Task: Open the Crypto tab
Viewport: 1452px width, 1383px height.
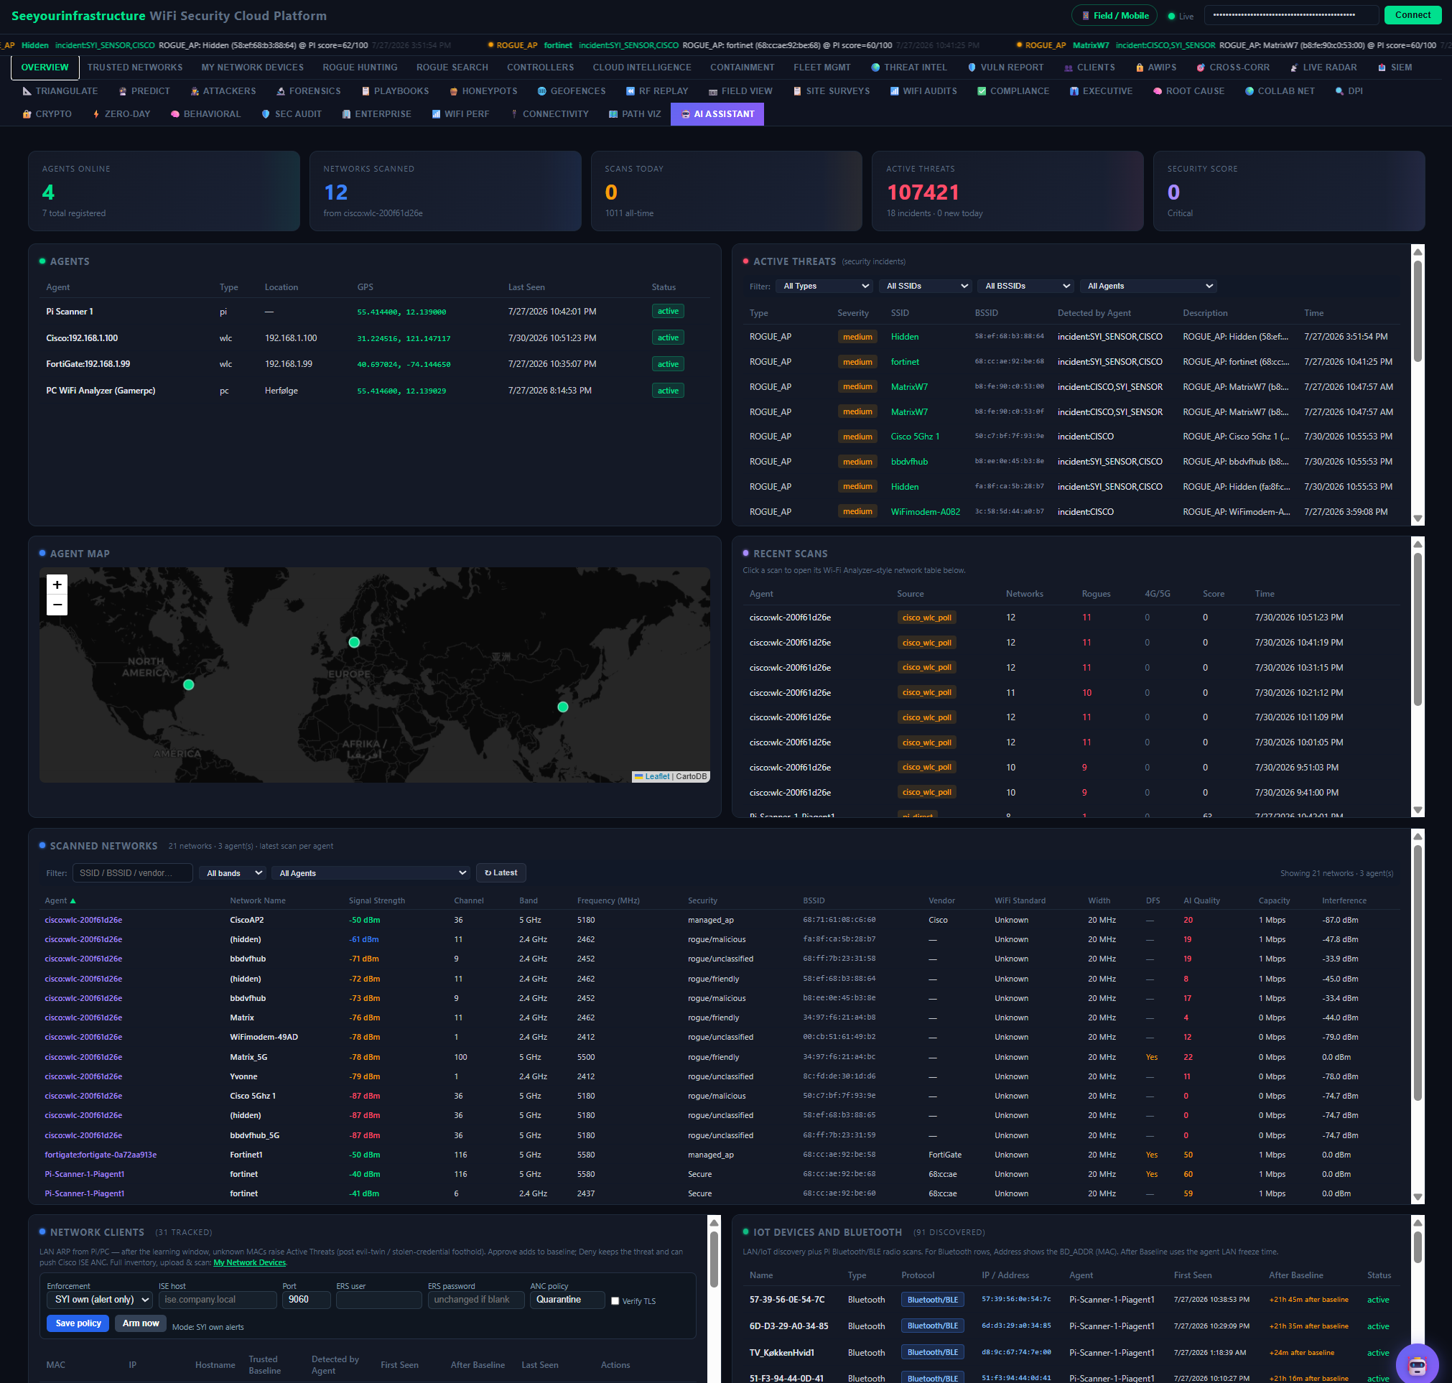Action: pyautogui.click(x=47, y=113)
